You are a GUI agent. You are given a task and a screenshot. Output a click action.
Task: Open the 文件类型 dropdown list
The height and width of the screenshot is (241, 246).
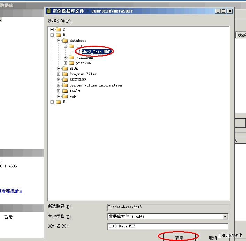click(x=225, y=217)
